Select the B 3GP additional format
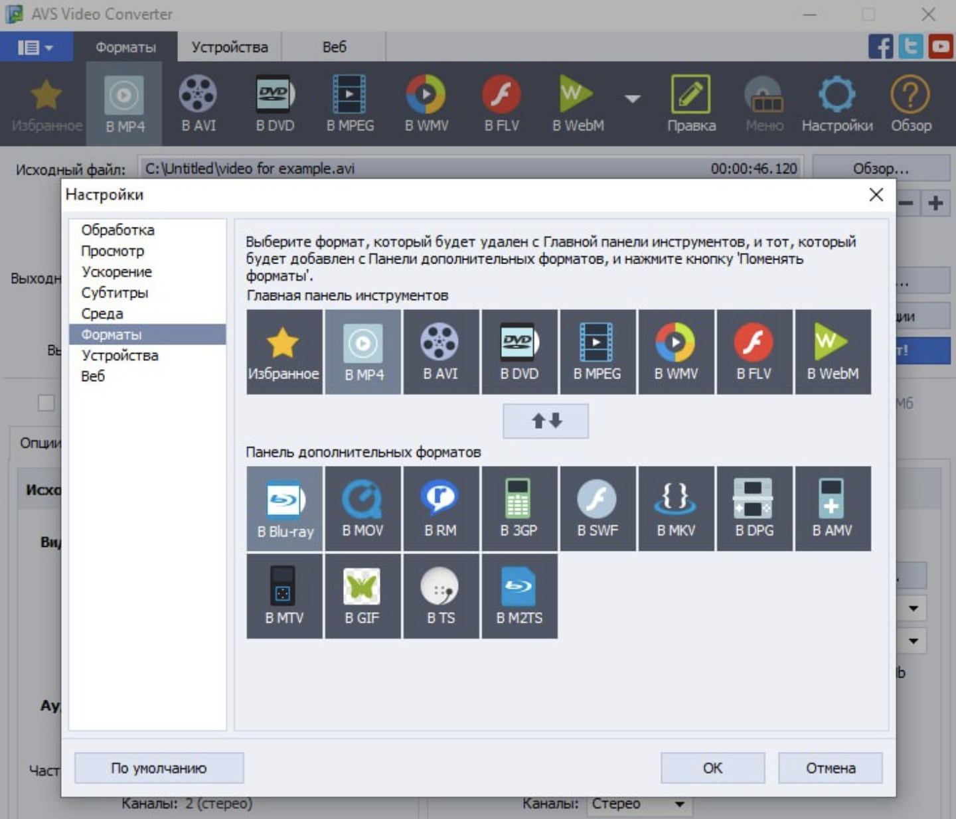The height and width of the screenshot is (819, 956). point(519,508)
